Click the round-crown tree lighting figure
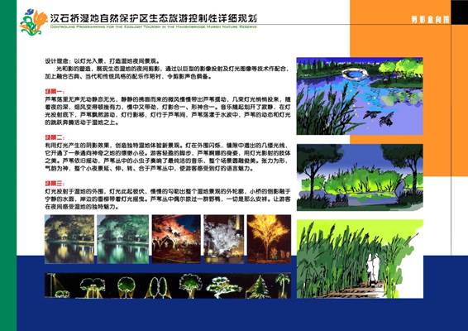468x331 pixels. tap(127, 287)
